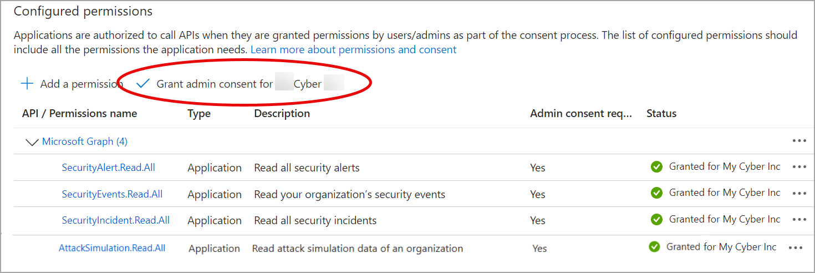The width and height of the screenshot is (815, 273).
Task: Open ellipsis menu for AttackSimulation.Read.All row
Action: point(795,247)
